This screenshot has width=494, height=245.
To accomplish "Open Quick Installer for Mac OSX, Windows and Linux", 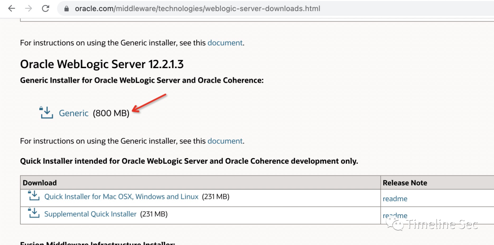I will pos(121,197).
